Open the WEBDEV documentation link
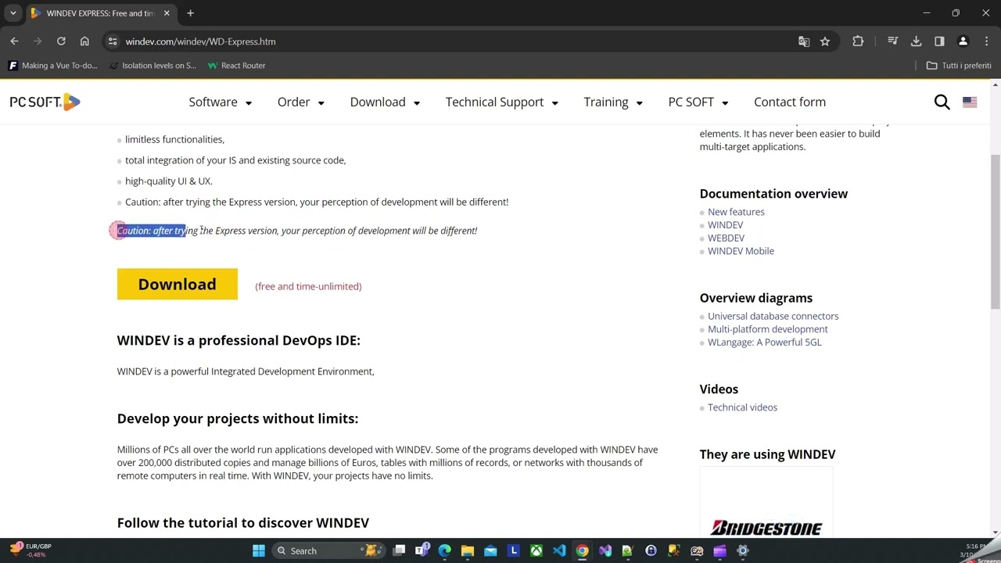Viewport: 1001px width, 563px height. [x=726, y=238]
